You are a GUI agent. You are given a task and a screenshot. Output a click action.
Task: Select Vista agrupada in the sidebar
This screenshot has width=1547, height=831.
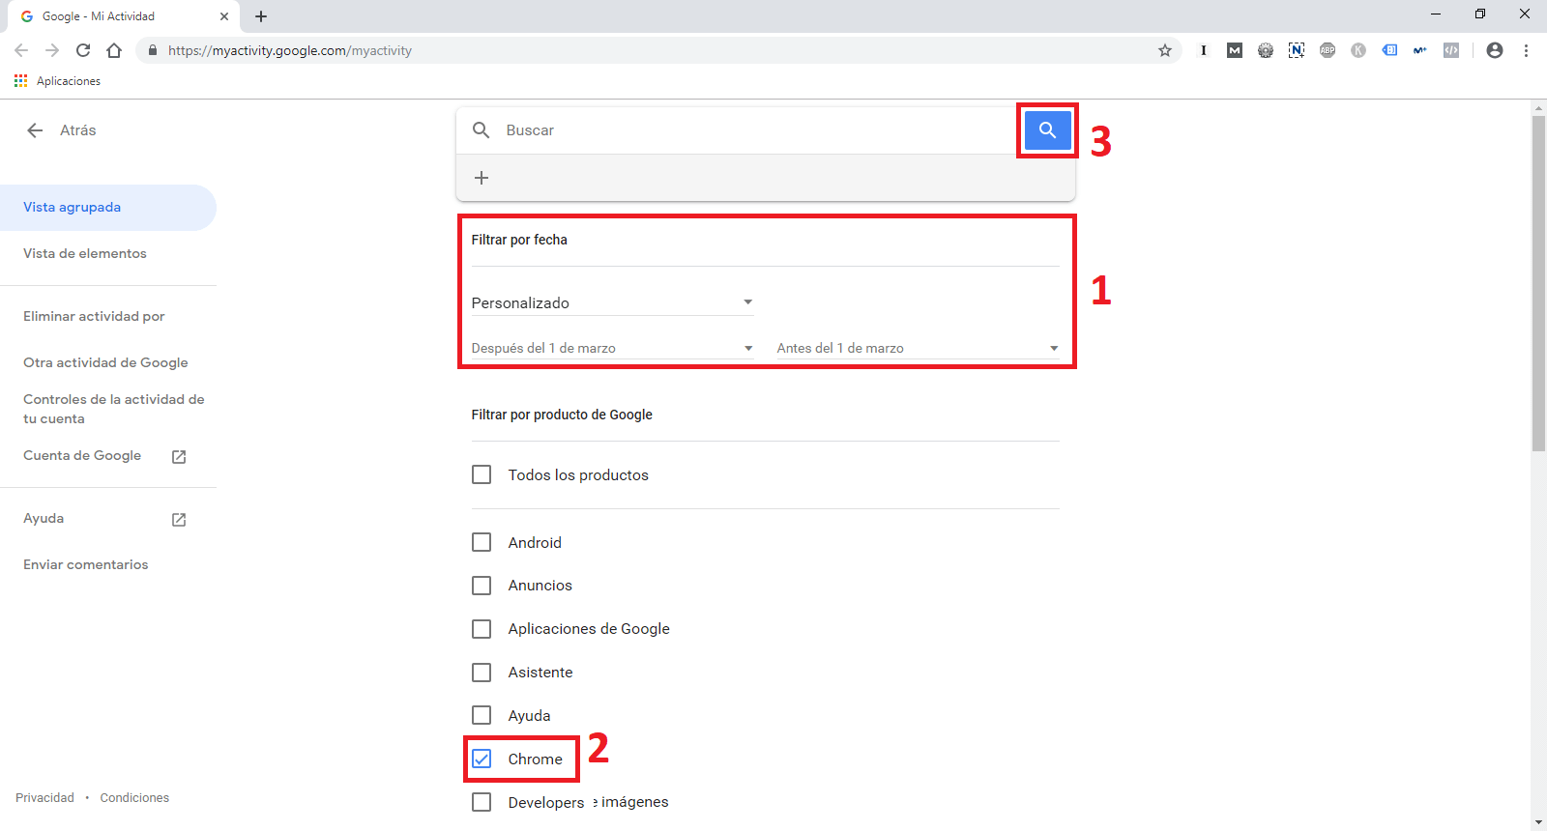(108, 207)
